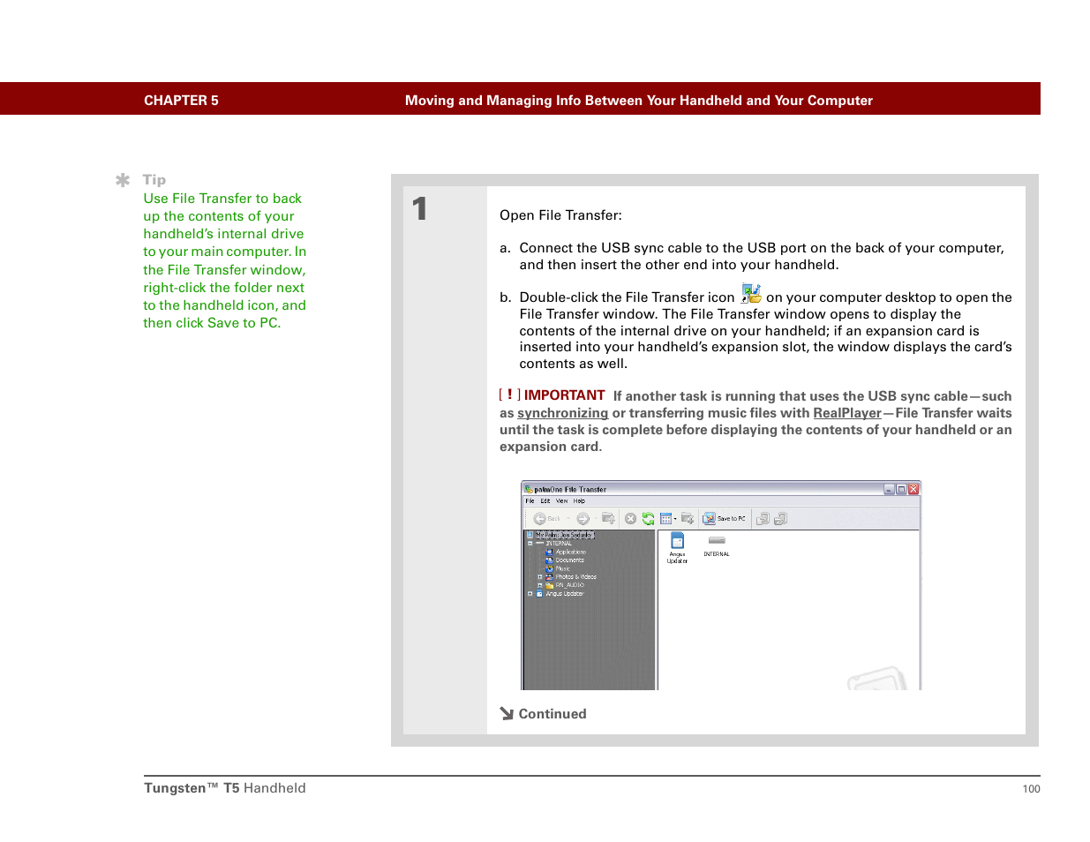Open the Back history dropdown arrow

tap(568, 519)
